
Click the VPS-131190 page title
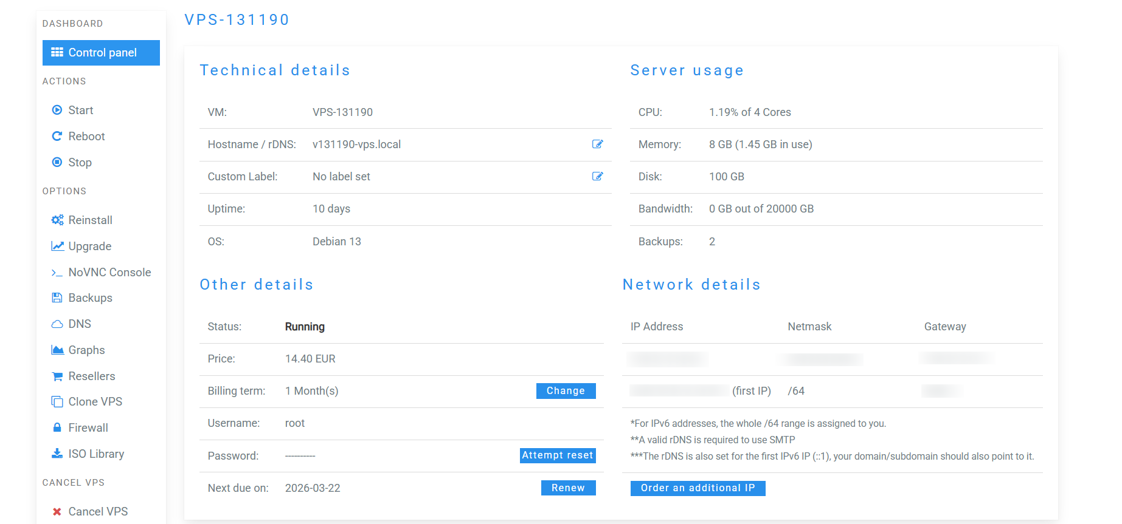tap(237, 19)
